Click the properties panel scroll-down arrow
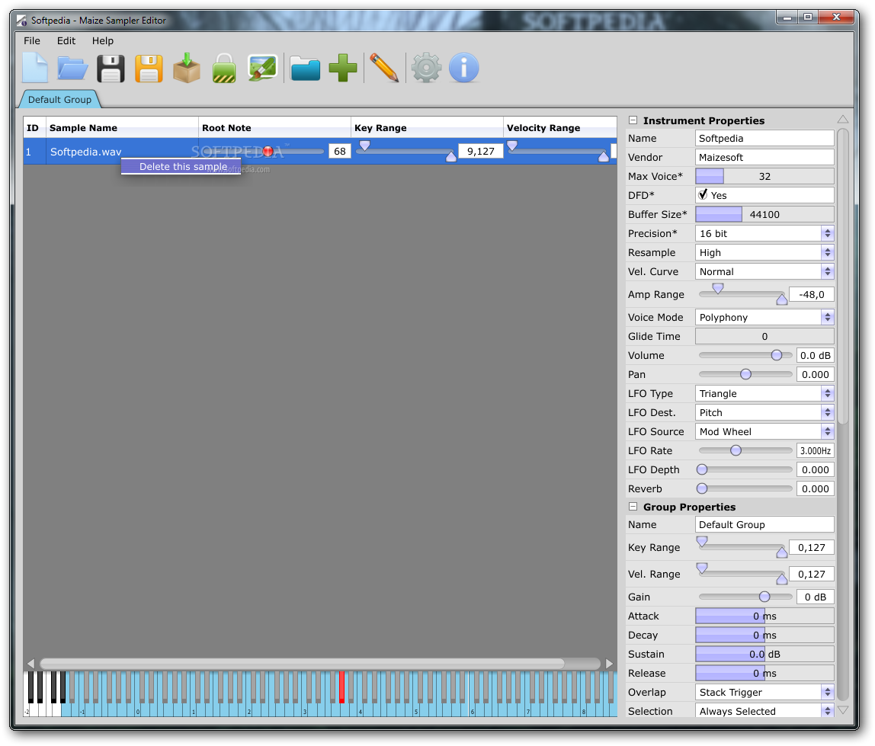The image size is (875, 746). tap(843, 709)
